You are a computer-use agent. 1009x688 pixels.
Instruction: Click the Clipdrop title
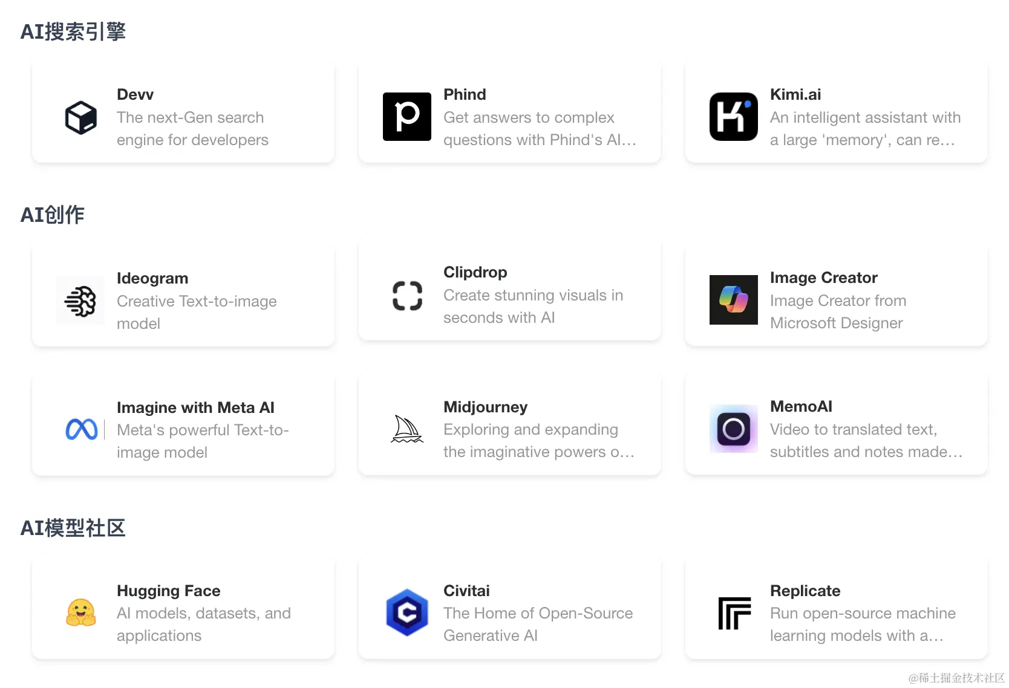coord(475,272)
